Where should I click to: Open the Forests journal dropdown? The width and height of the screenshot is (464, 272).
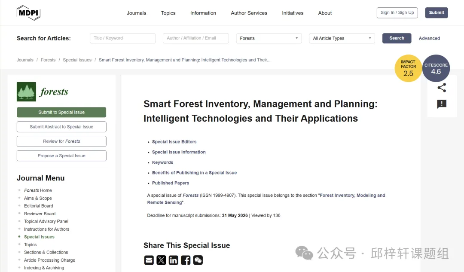[x=269, y=38]
